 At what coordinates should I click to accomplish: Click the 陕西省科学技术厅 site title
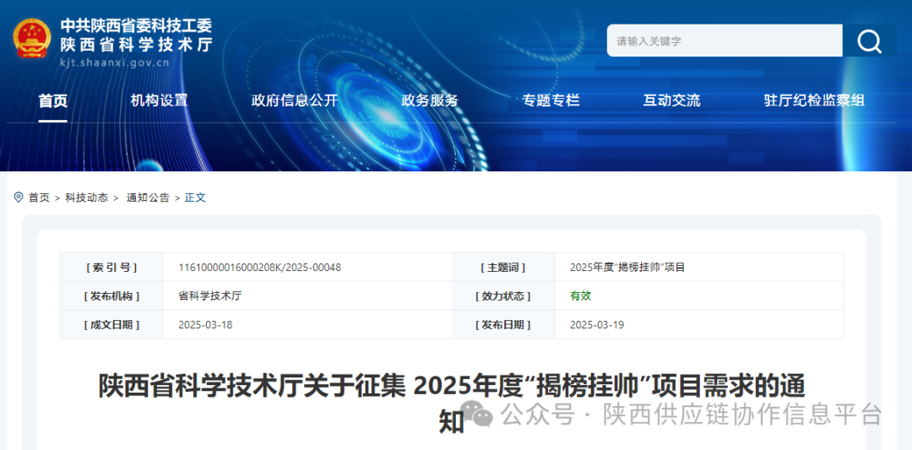[136, 44]
